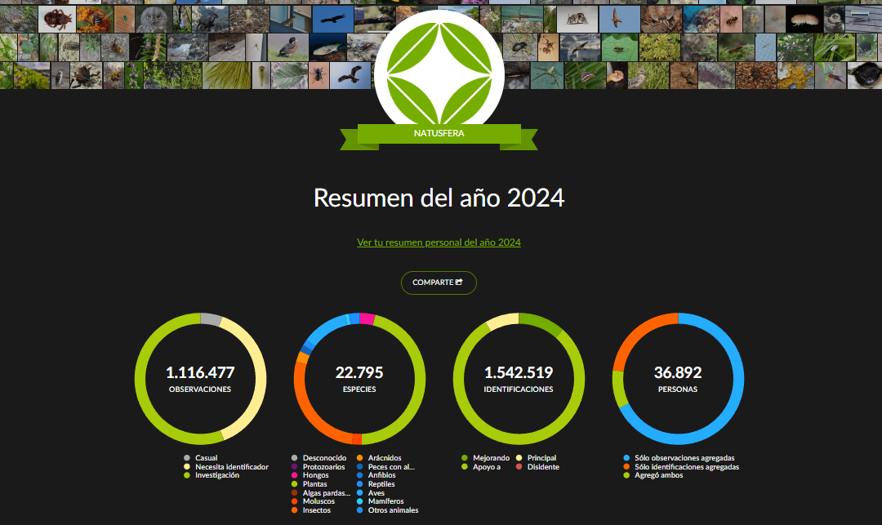Viewport: 882px width, 525px height.
Task: Select Mamíferos in the species legend
Action: pyautogui.click(x=385, y=501)
